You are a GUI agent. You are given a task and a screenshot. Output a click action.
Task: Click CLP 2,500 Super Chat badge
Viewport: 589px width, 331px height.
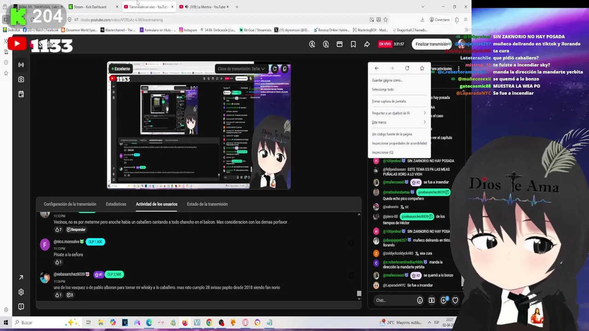coord(114,274)
